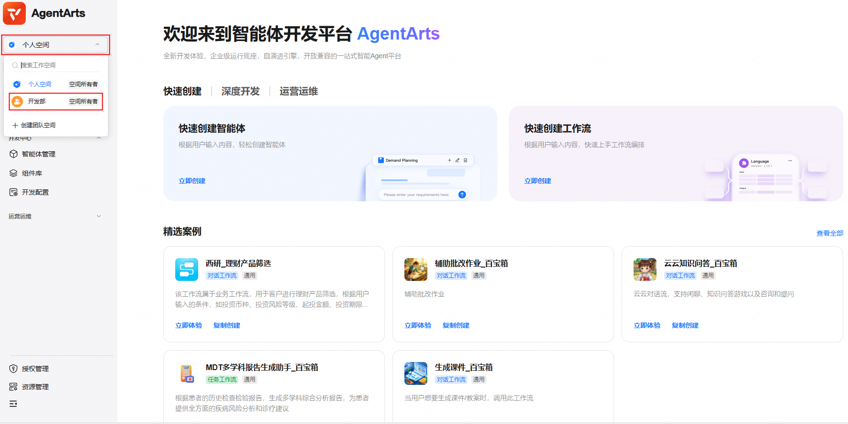Open 智能体管理 from the sidebar

point(38,154)
